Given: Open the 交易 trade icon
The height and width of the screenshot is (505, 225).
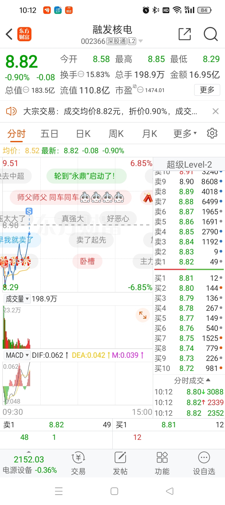Looking at the screenshot, I should tap(78, 464).
